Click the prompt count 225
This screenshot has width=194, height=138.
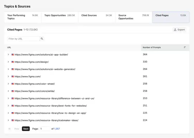coord(145,113)
